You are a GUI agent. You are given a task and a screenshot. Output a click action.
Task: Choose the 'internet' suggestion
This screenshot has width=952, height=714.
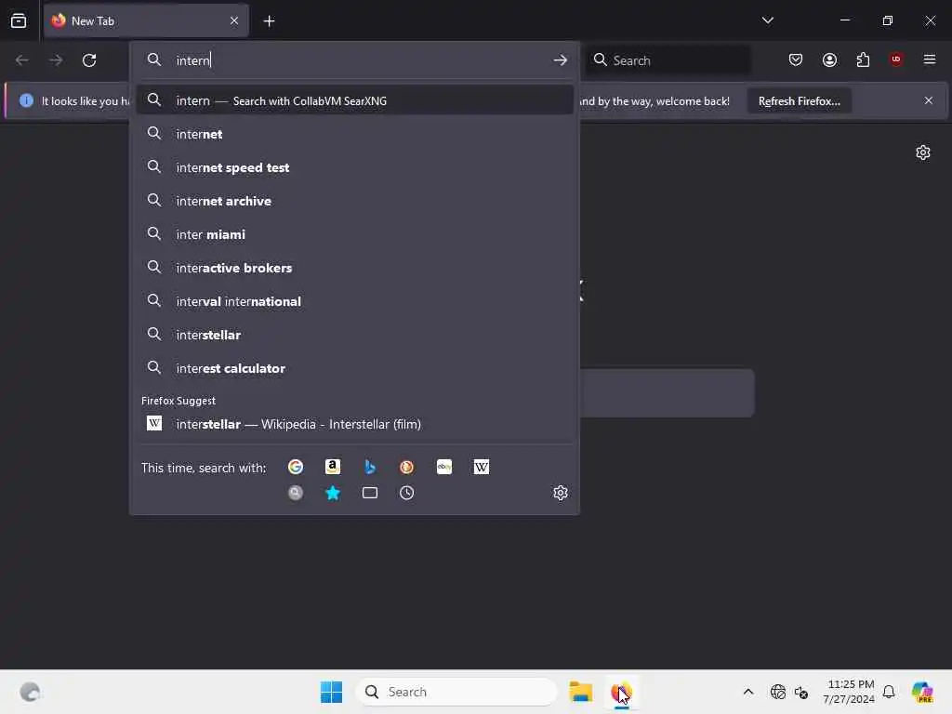pos(354,134)
